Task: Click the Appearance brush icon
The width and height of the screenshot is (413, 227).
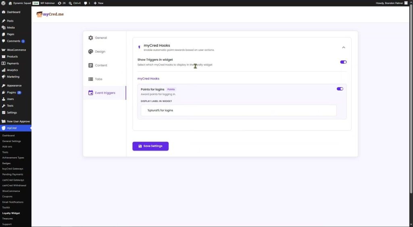Action: [x=3, y=85]
